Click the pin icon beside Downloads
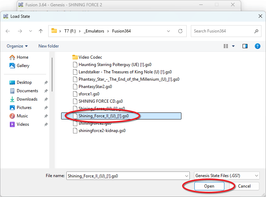 point(46,99)
